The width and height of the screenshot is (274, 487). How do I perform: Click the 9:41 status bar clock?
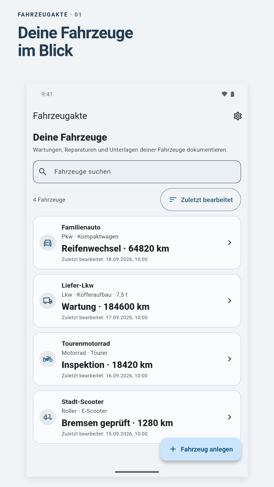click(x=47, y=94)
